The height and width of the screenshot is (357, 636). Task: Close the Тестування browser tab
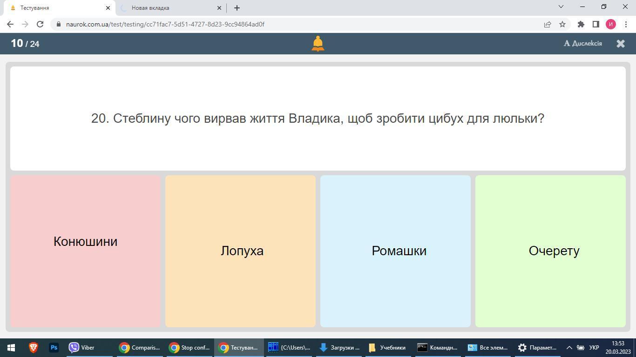coord(108,8)
